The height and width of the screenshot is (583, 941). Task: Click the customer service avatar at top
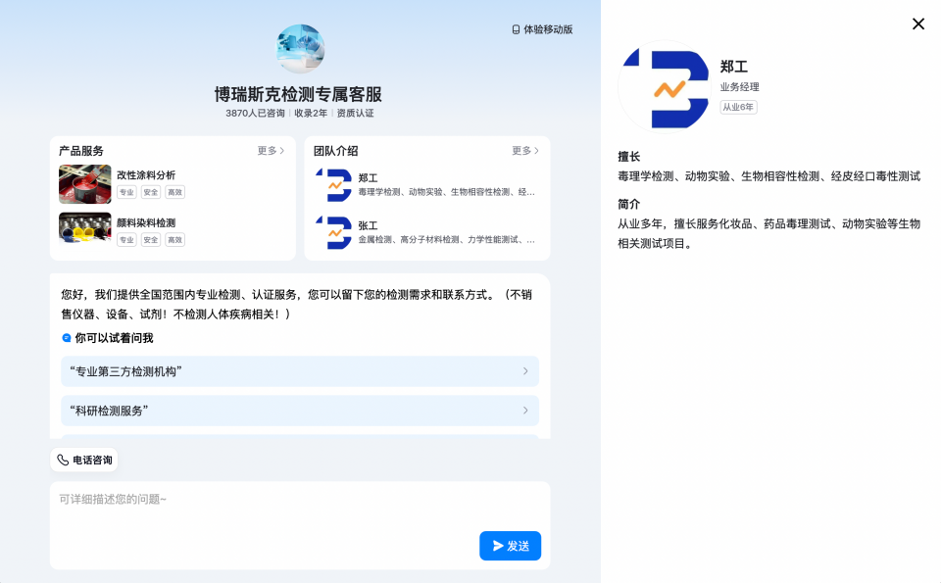click(300, 49)
